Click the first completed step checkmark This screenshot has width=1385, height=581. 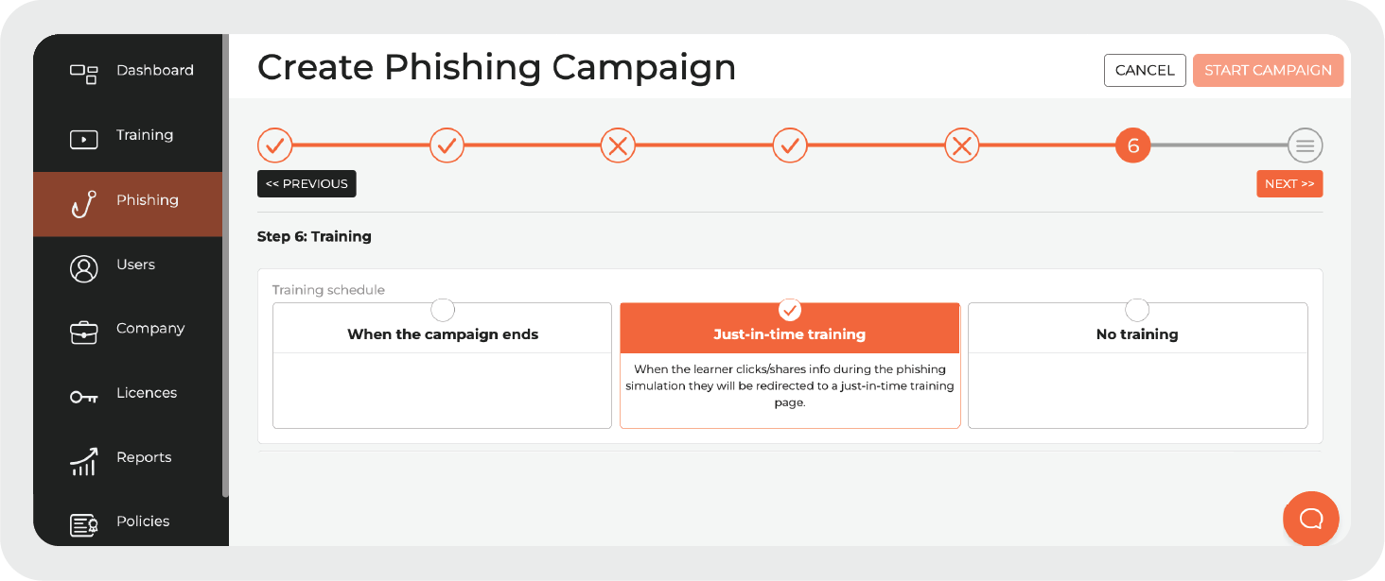tap(274, 145)
